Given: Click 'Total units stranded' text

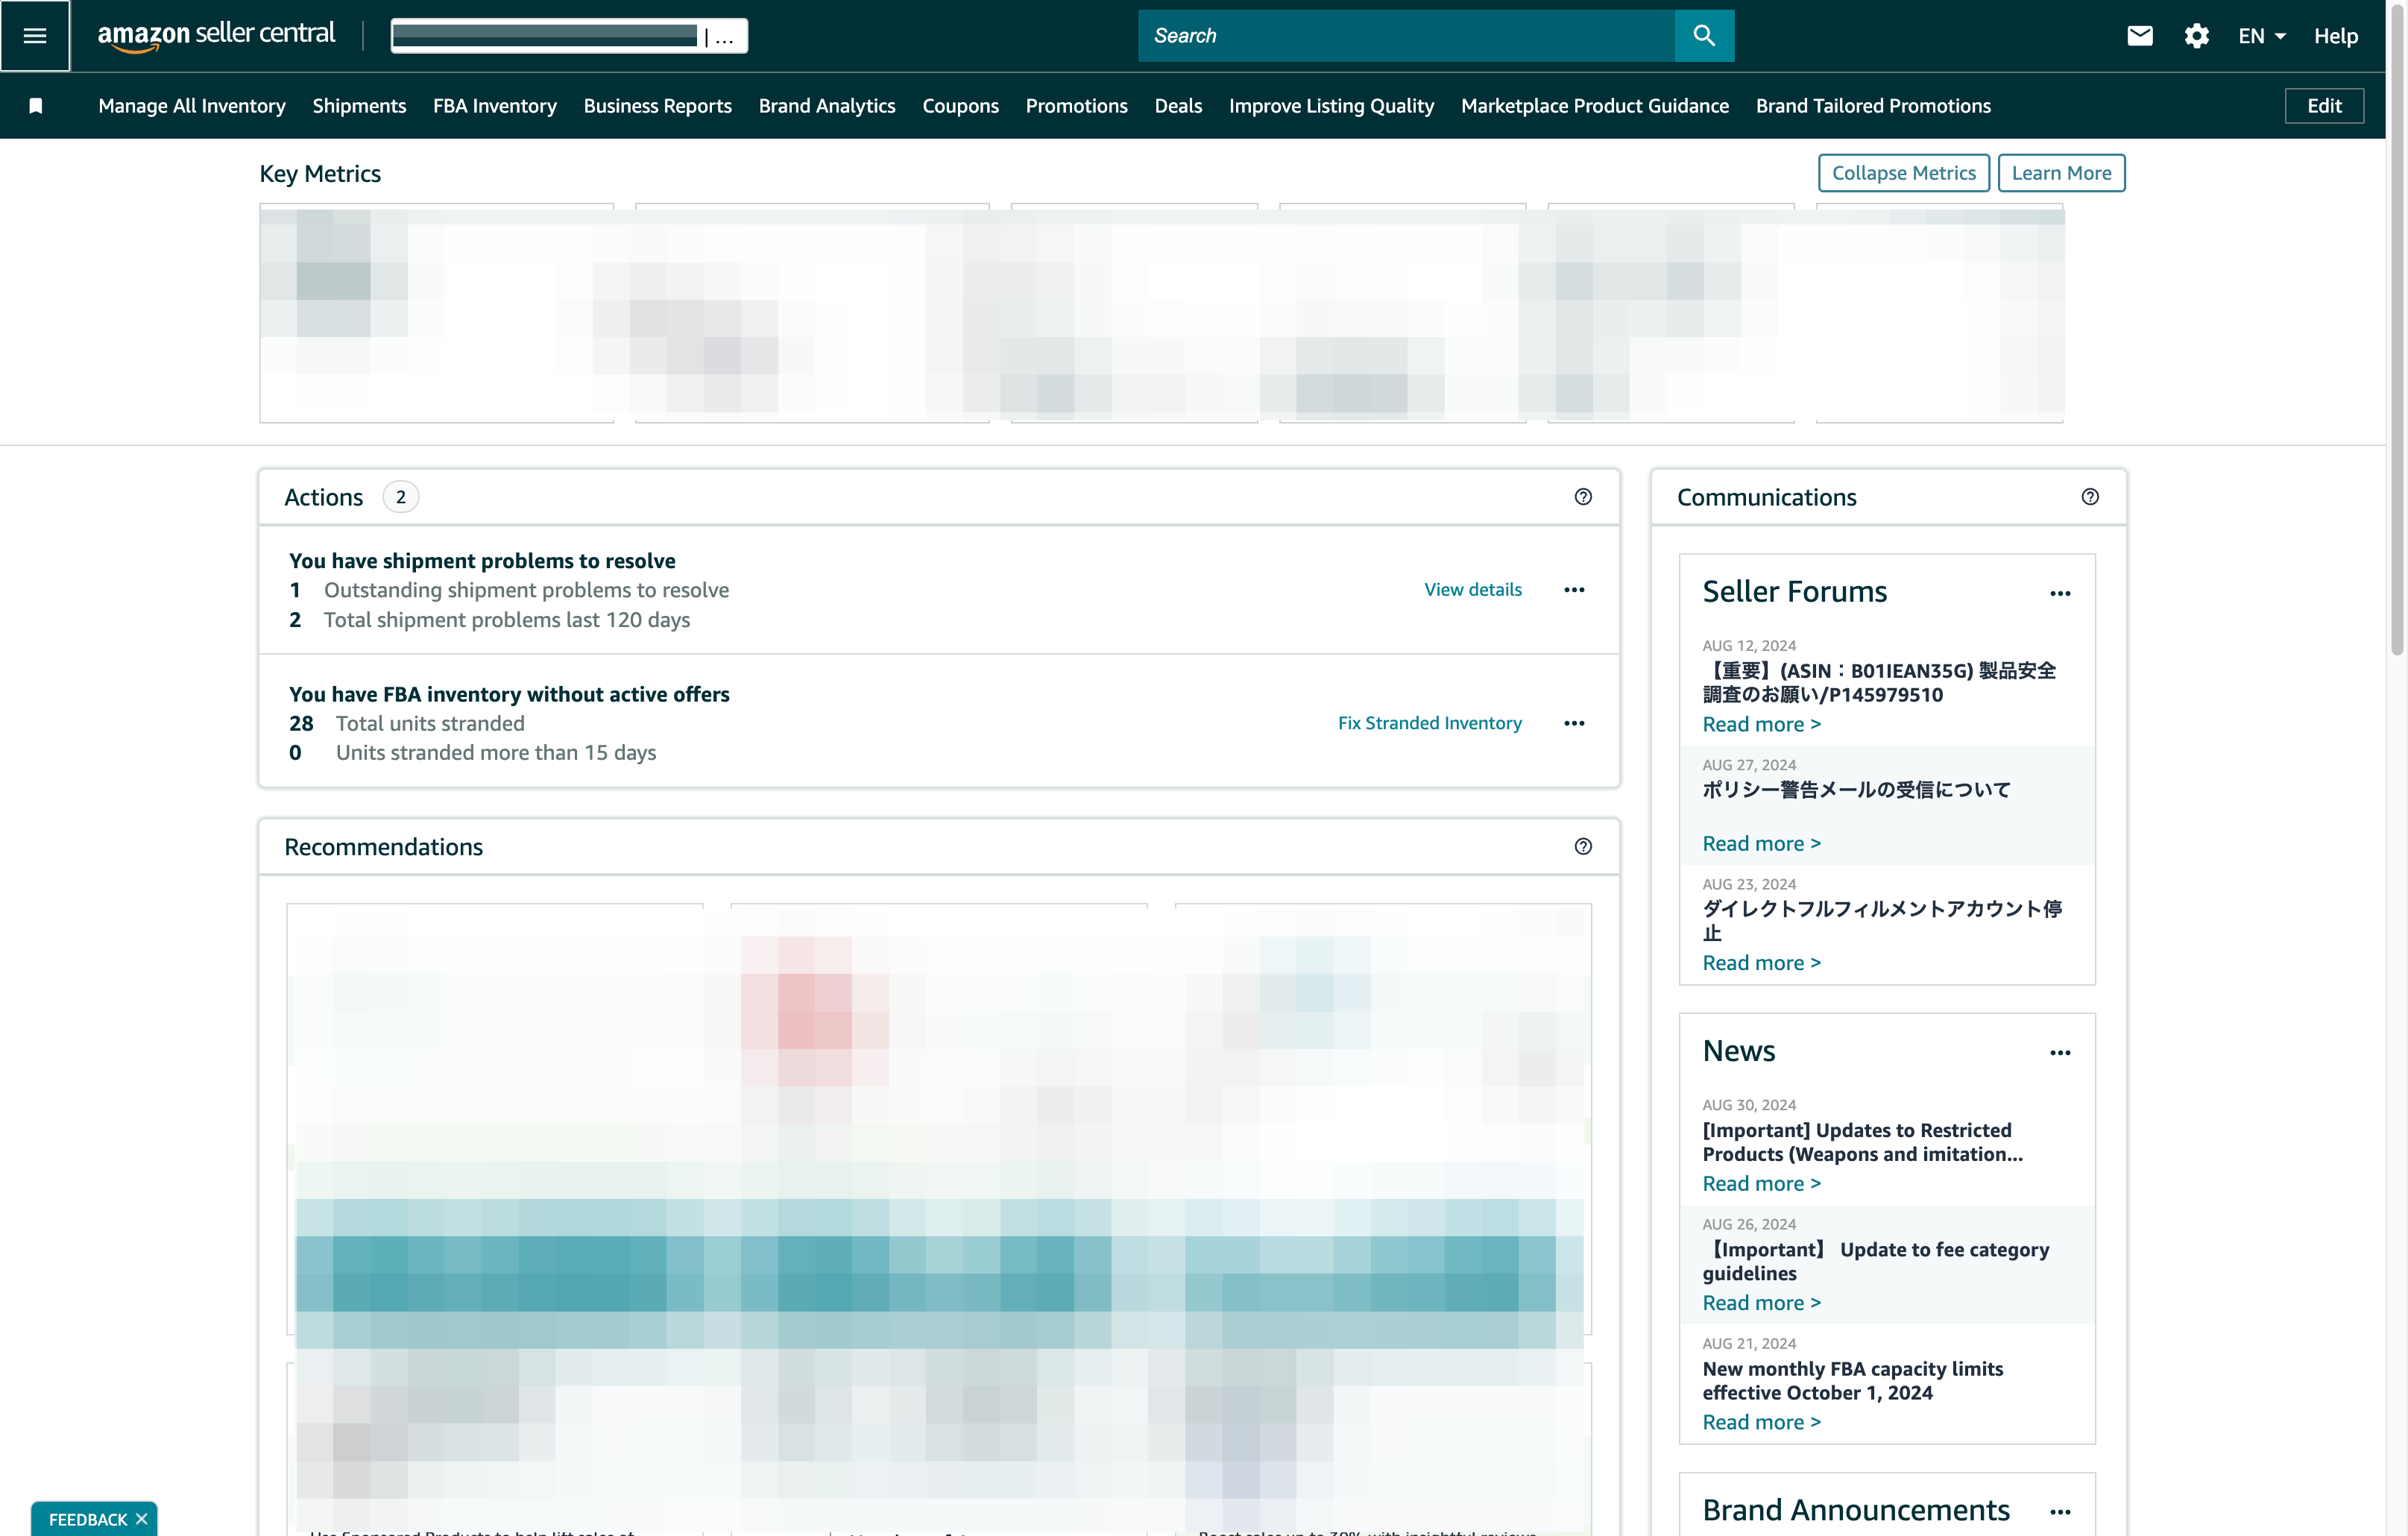Looking at the screenshot, I should coord(430,723).
